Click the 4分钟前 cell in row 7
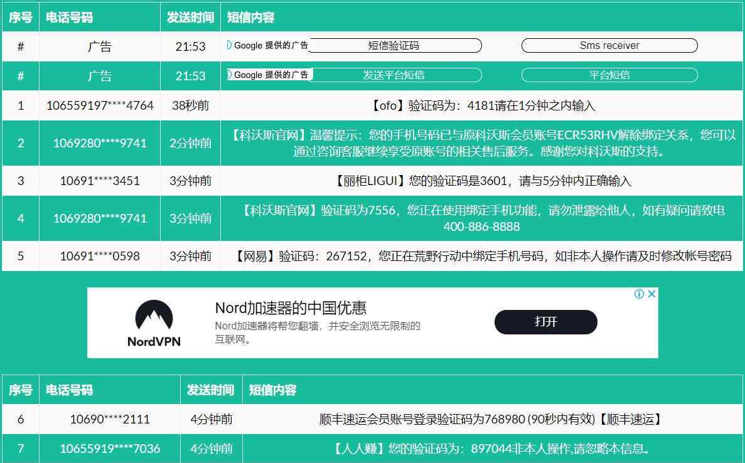 [212, 449]
